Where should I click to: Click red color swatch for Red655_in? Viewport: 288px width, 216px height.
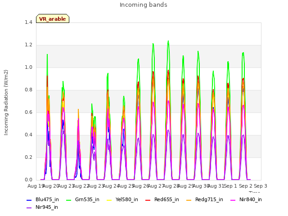[x=148, y=200]
